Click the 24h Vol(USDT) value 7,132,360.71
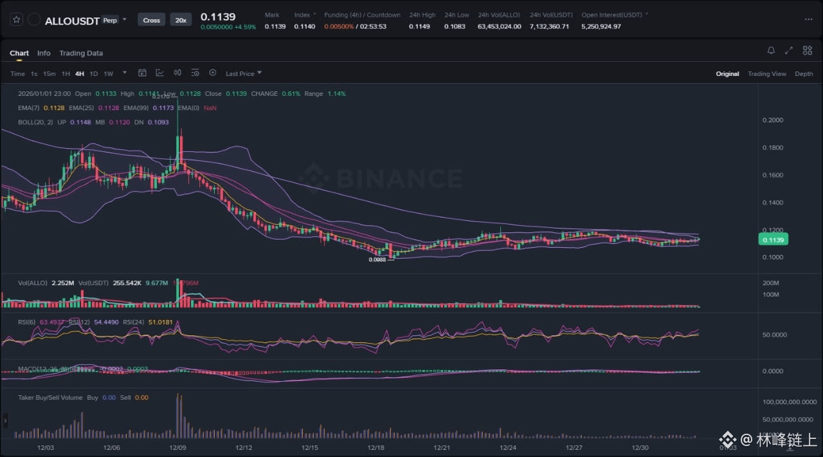 [549, 27]
